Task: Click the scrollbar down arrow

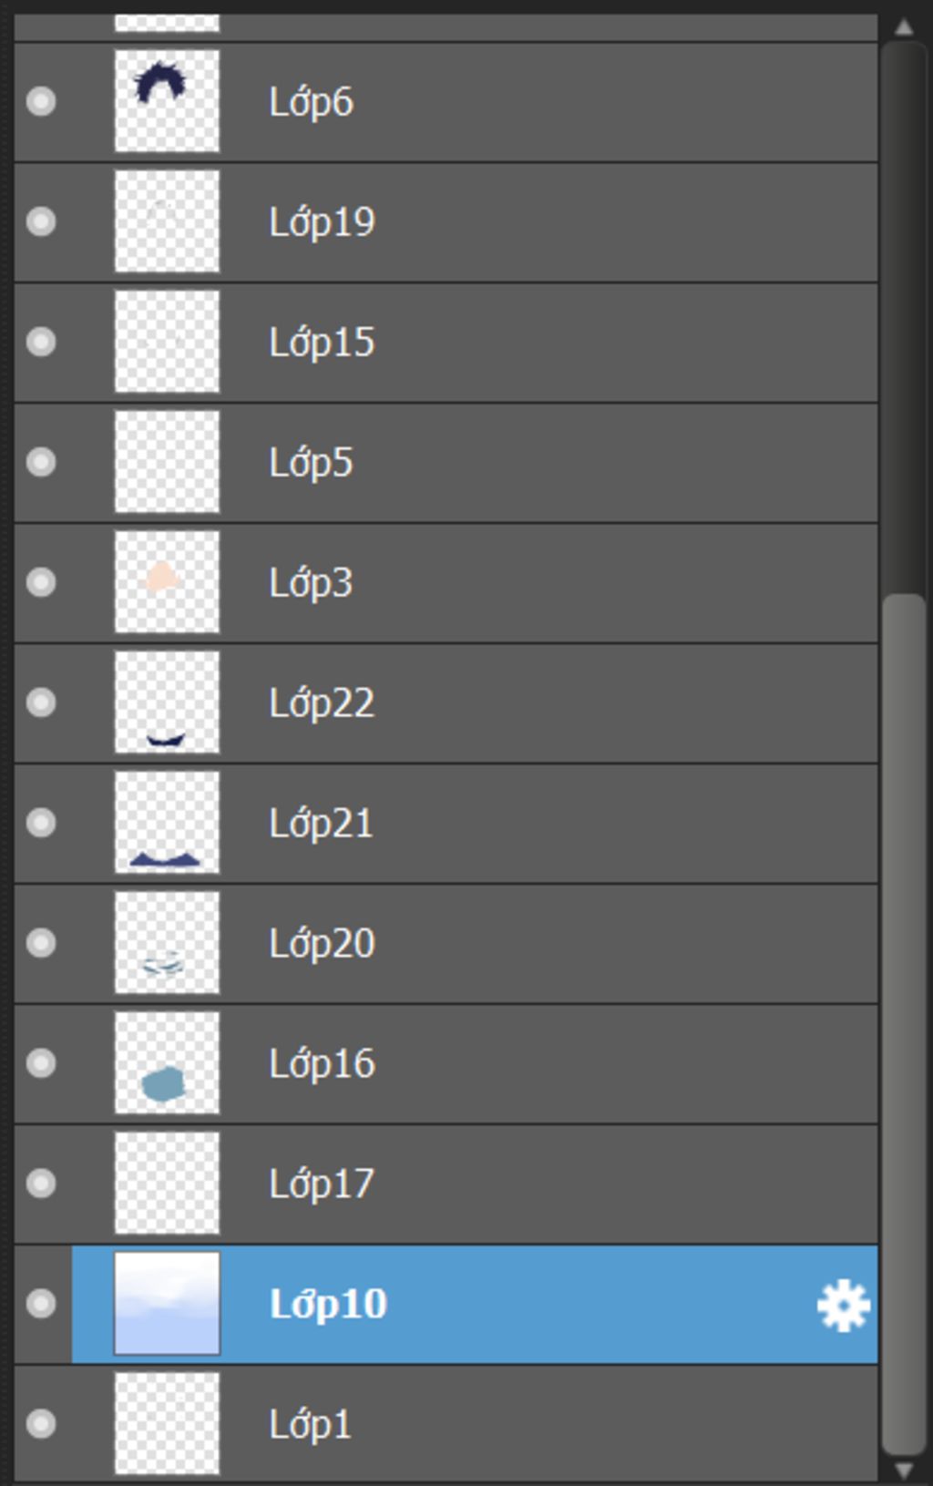Action: [x=904, y=1470]
